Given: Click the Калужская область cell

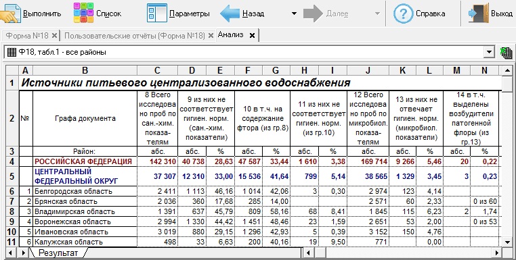Looking at the screenshot, I should pyautogui.click(x=85, y=242).
